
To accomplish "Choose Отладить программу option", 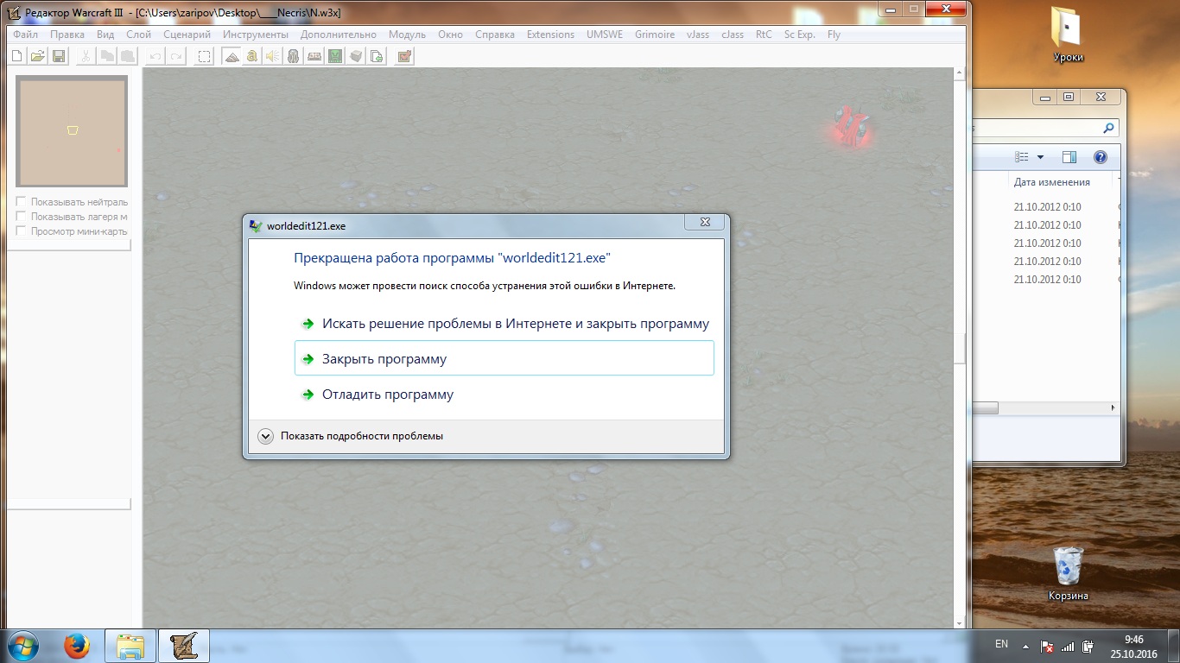I will point(504,395).
